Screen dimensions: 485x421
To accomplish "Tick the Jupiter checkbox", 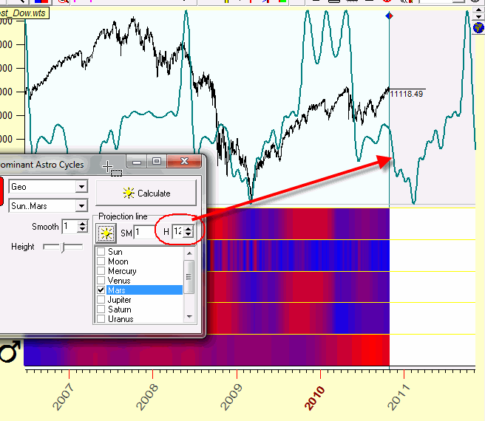I will tap(101, 301).
